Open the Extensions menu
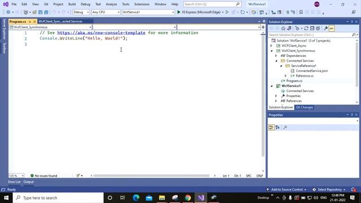 (142, 4)
